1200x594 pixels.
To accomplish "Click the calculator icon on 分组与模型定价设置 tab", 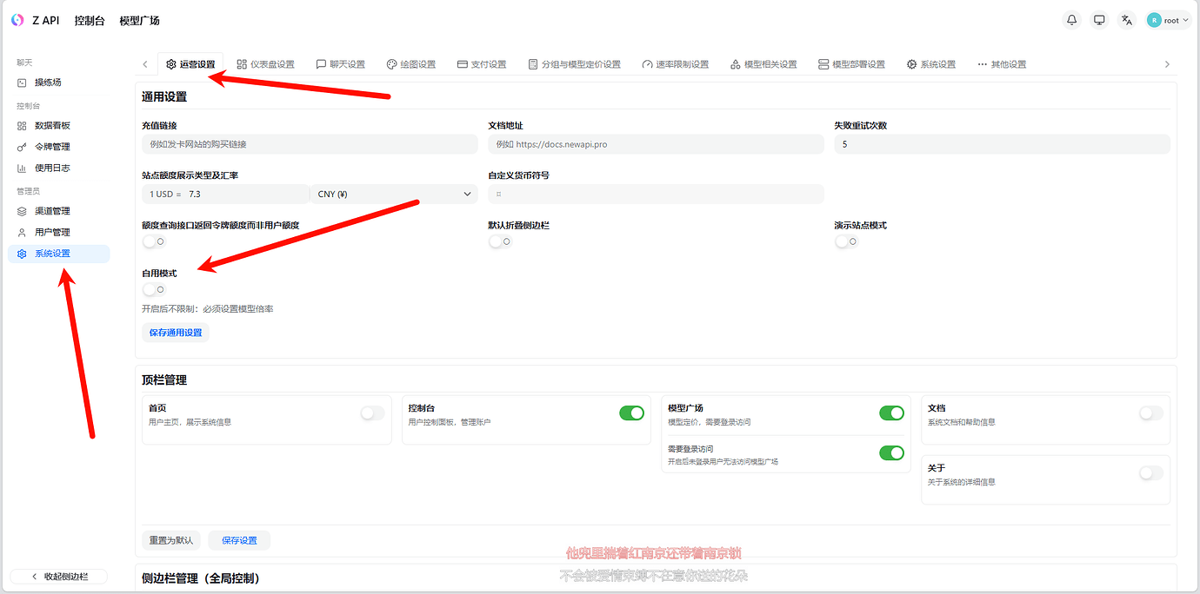I will tap(533, 64).
